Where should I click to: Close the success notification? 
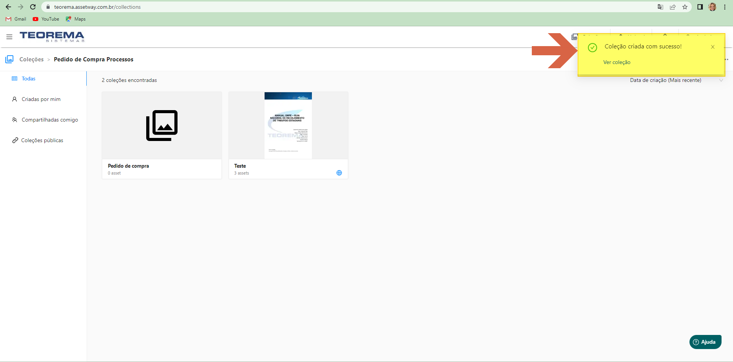tap(713, 47)
